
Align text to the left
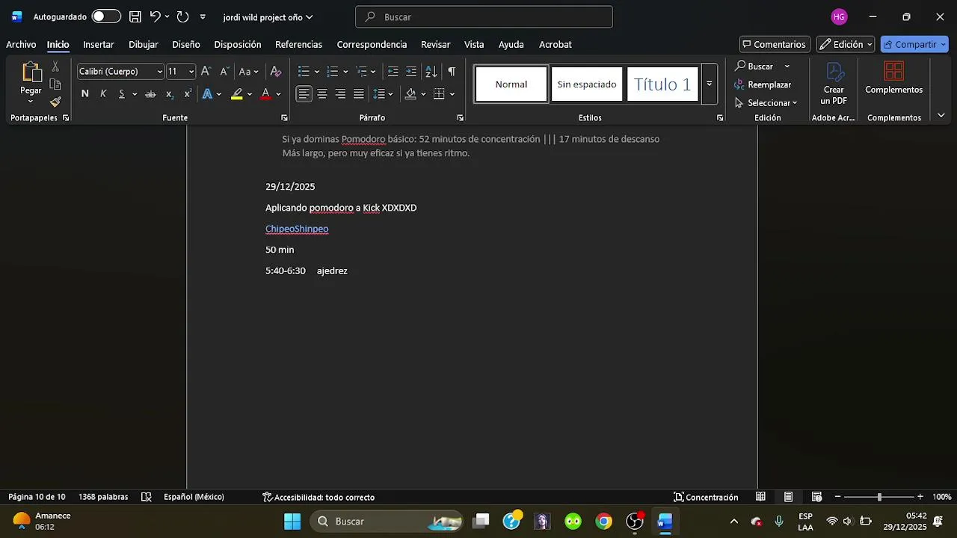click(x=304, y=94)
